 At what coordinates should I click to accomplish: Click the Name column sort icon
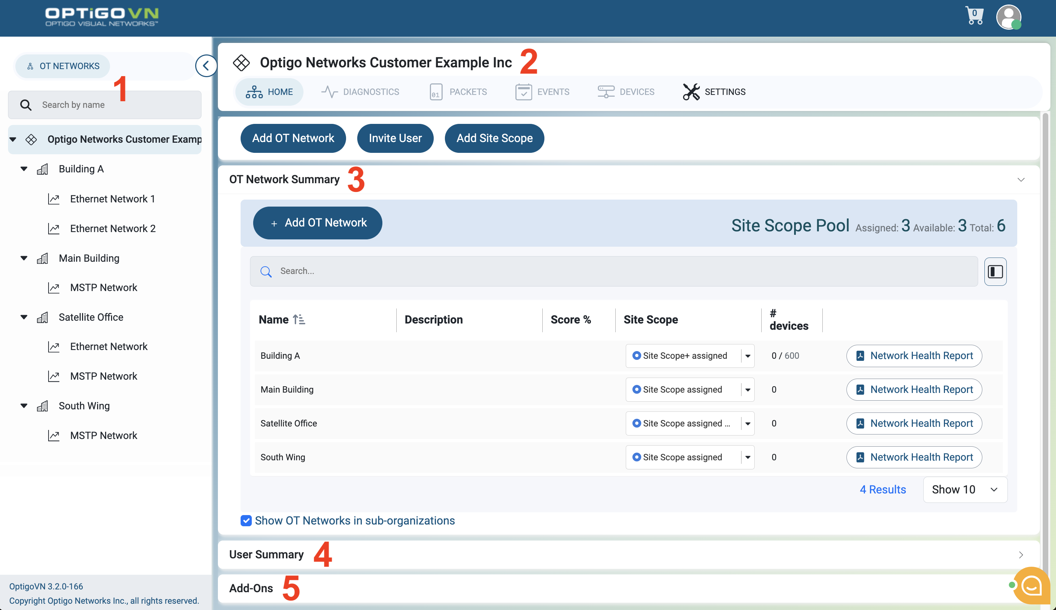point(299,319)
